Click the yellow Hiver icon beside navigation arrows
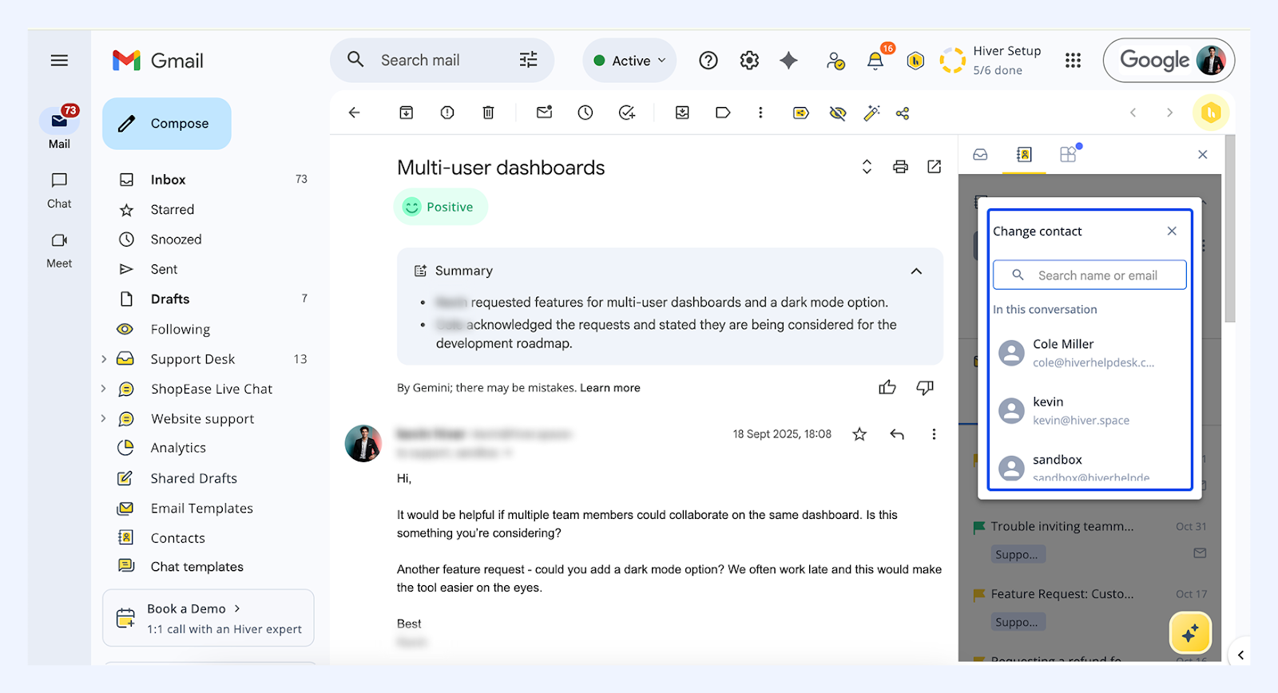This screenshot has height=693, width=1278. coord(1212,113)
